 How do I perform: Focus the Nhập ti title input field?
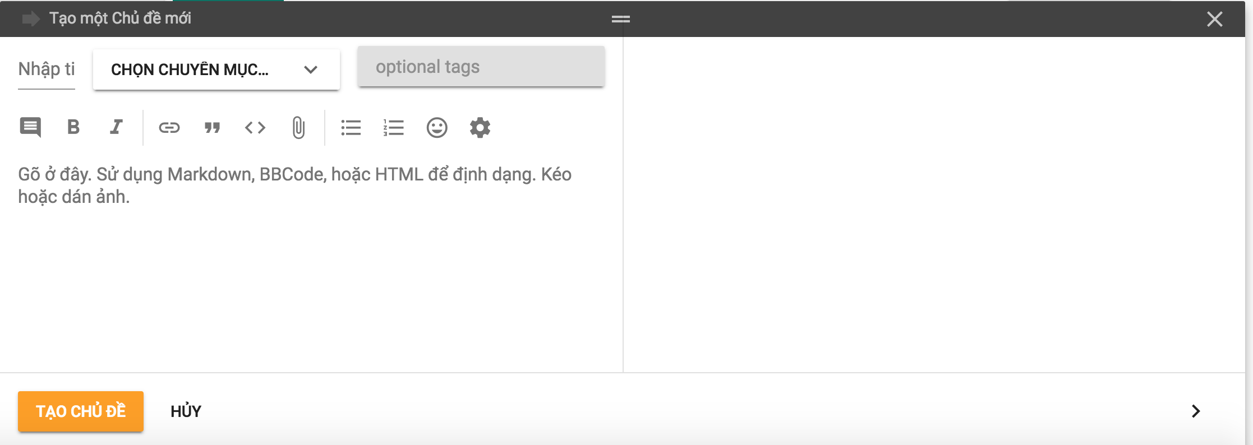[47, 69]
